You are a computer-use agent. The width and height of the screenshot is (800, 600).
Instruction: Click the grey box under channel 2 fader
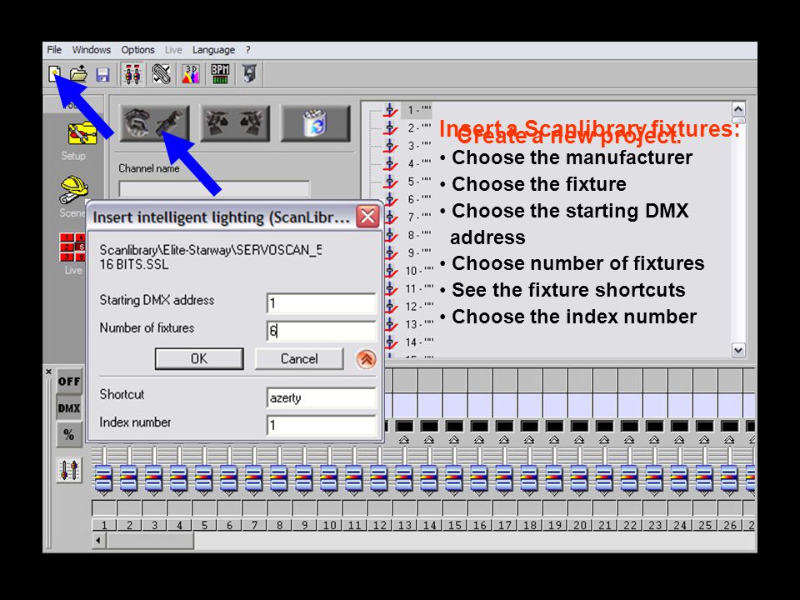click(x=129, y=507)
